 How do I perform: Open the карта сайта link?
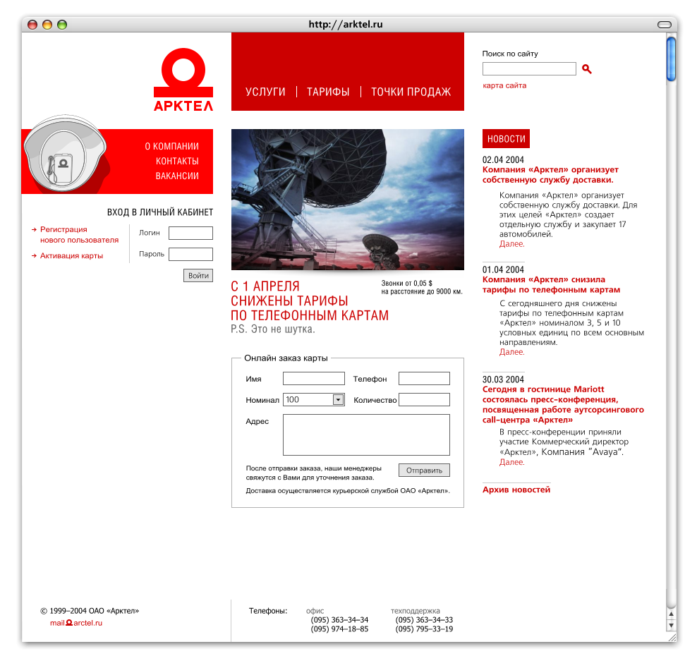point(504,85)
